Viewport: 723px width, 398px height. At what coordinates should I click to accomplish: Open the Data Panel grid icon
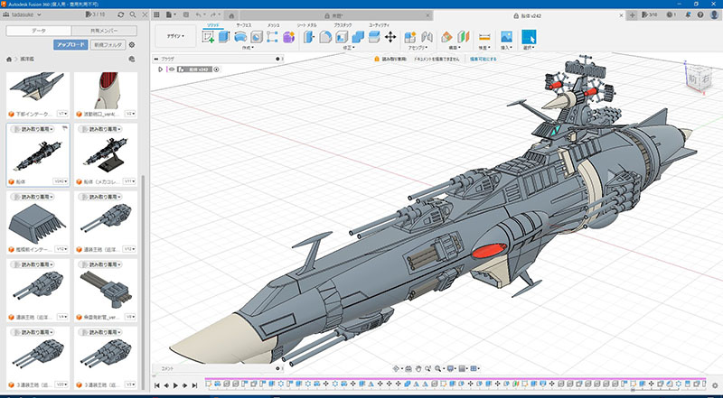[157, 14]
